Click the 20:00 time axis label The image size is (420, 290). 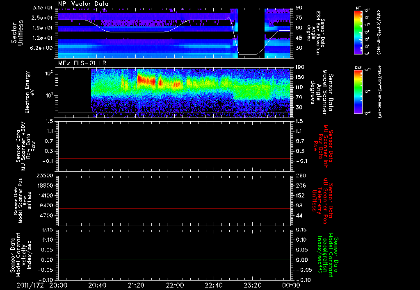[58, 285]
